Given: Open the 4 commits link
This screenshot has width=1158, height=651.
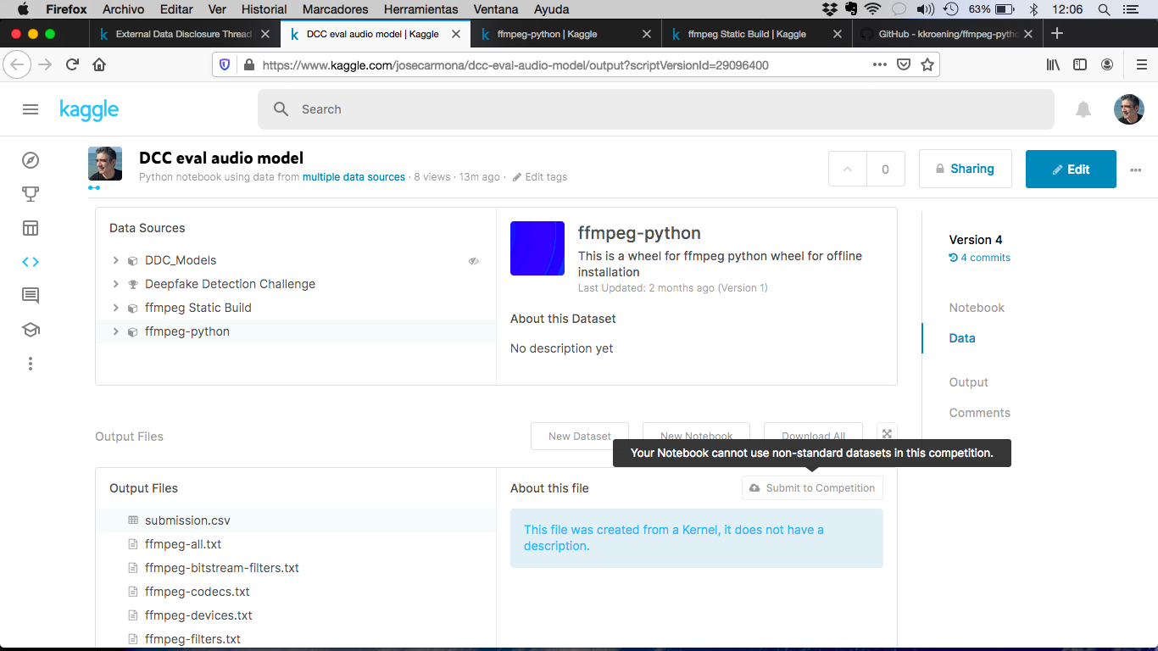Looking at the screenshot, I should (980, 258).
